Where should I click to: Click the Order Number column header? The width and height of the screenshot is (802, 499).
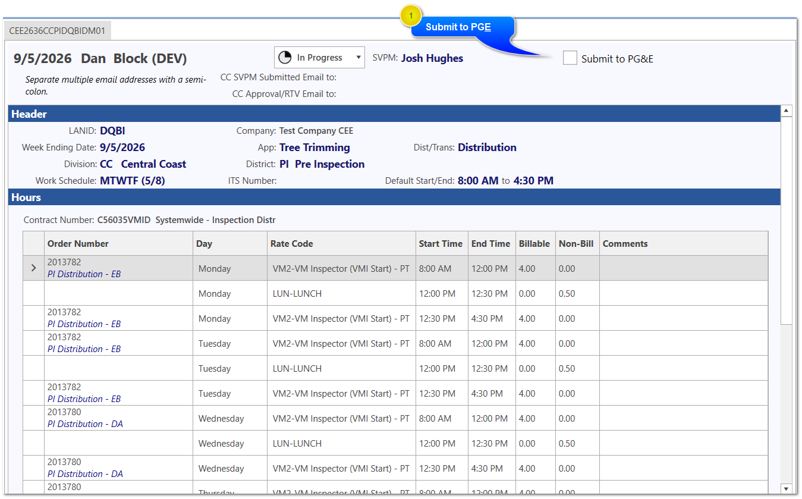[119, 244]
